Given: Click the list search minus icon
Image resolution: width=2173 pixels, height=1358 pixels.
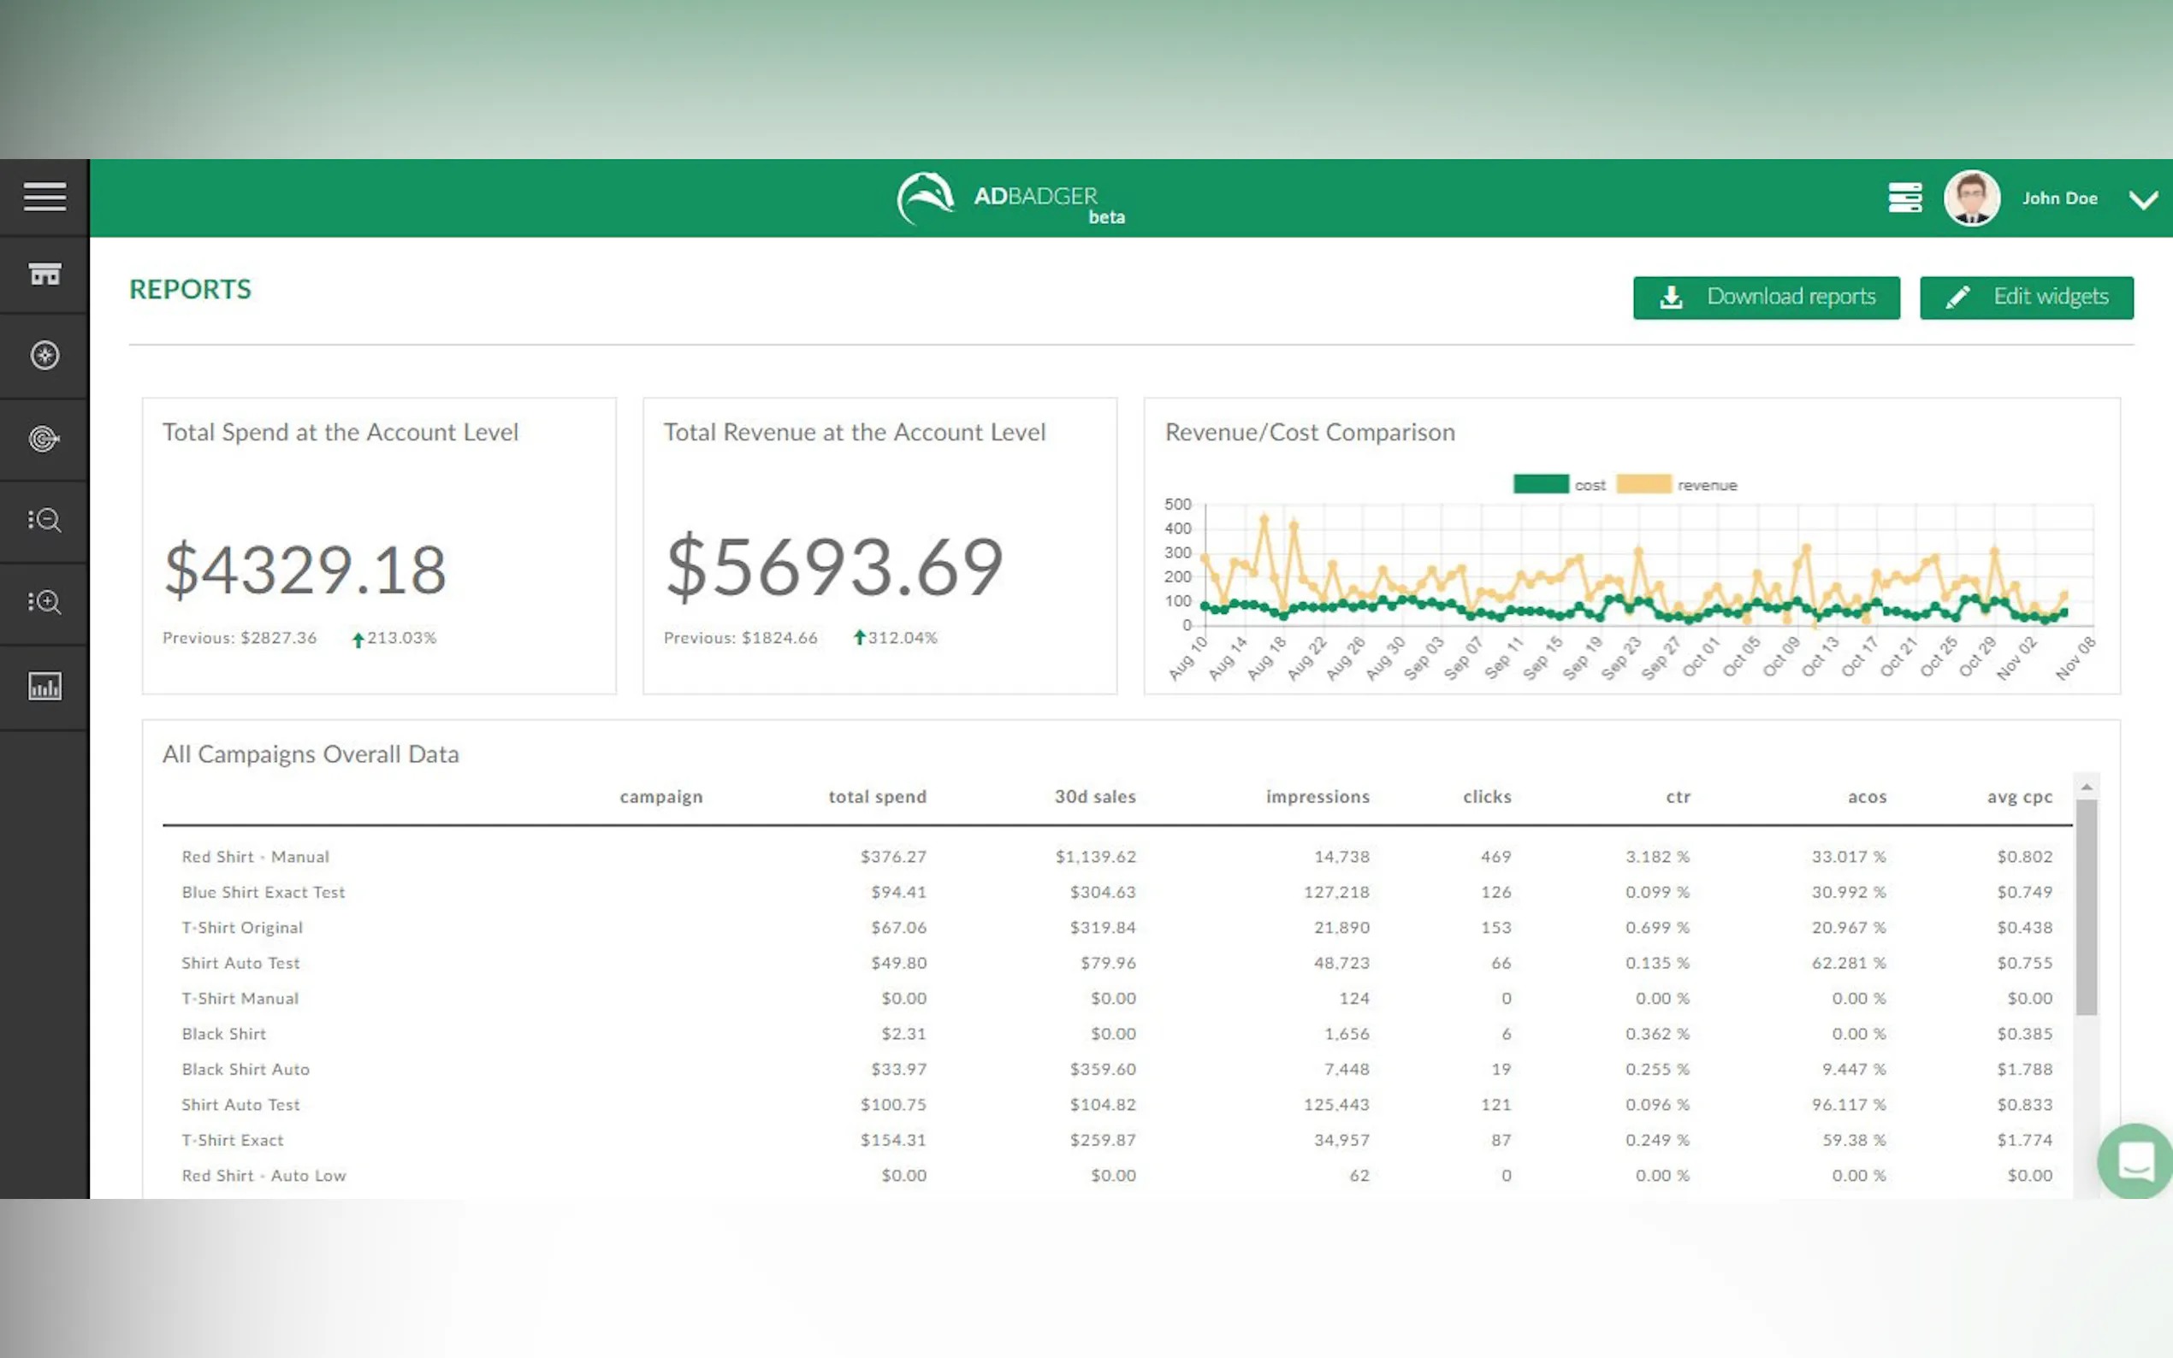Looking at the screenshot, I should coord(44,520).
